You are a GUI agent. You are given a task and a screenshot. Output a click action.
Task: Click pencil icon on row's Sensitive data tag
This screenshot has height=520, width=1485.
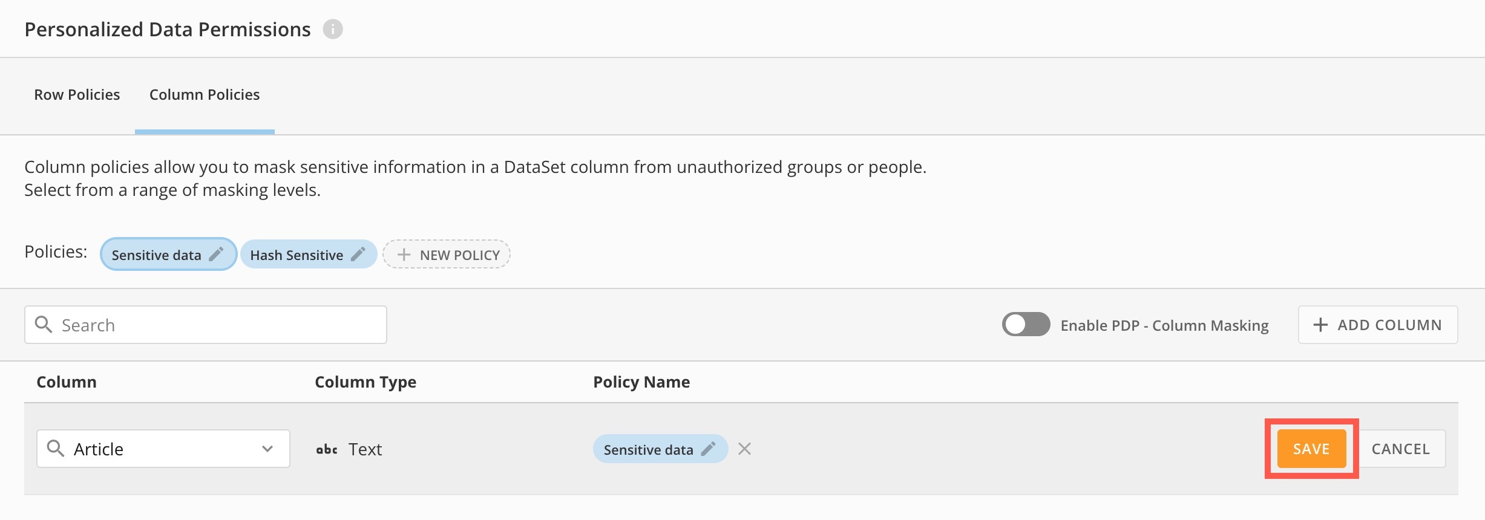click(x=708, y=449)
